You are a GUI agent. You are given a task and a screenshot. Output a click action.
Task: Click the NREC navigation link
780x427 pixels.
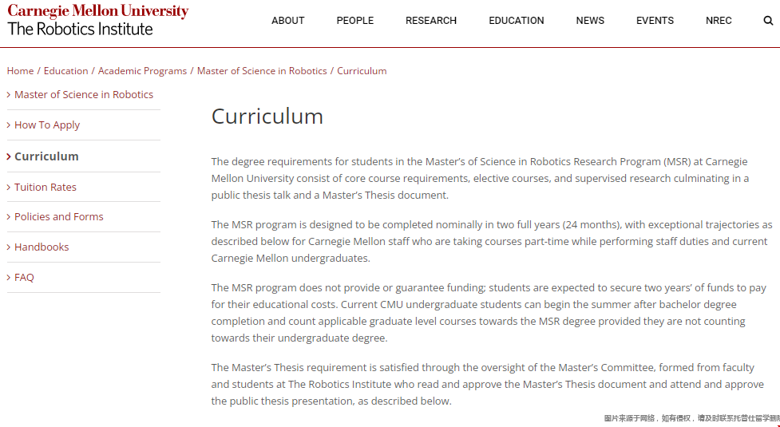point(719,21)
